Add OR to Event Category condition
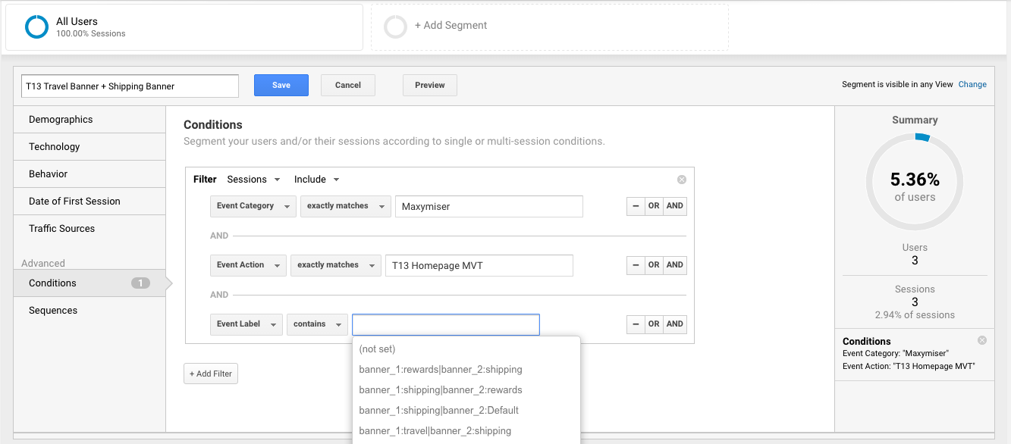Image resolution: width=1011 pixels, height=444 pixels. (x=654, y=206)
